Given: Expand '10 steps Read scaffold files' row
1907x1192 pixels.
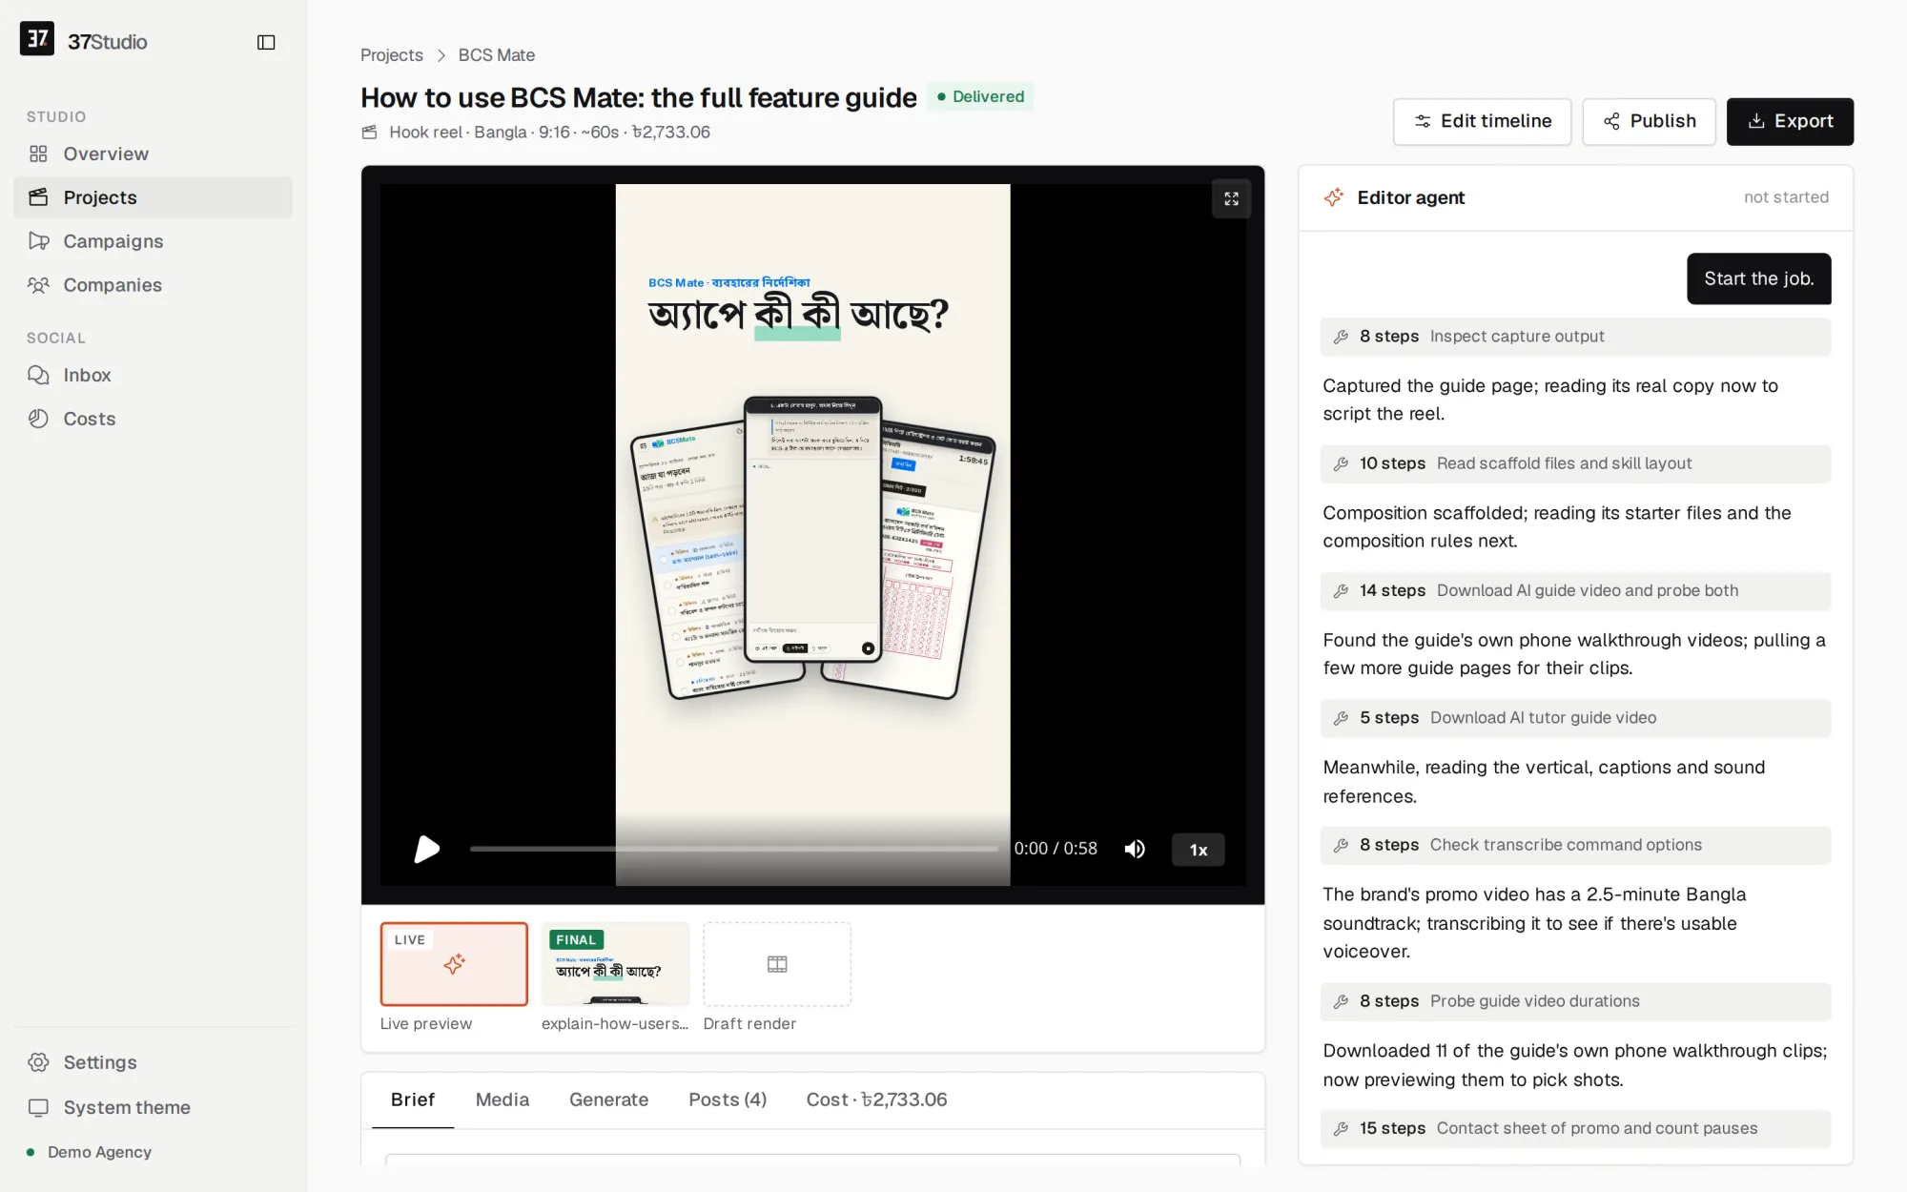Looking at the screenshot, I should (1575, 463).
